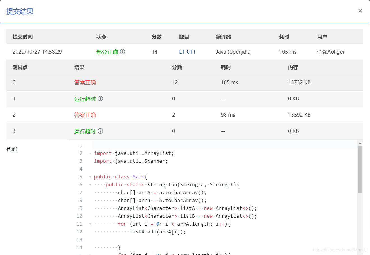Click code line public class Main{
The image size is (370, 255).
121,177
